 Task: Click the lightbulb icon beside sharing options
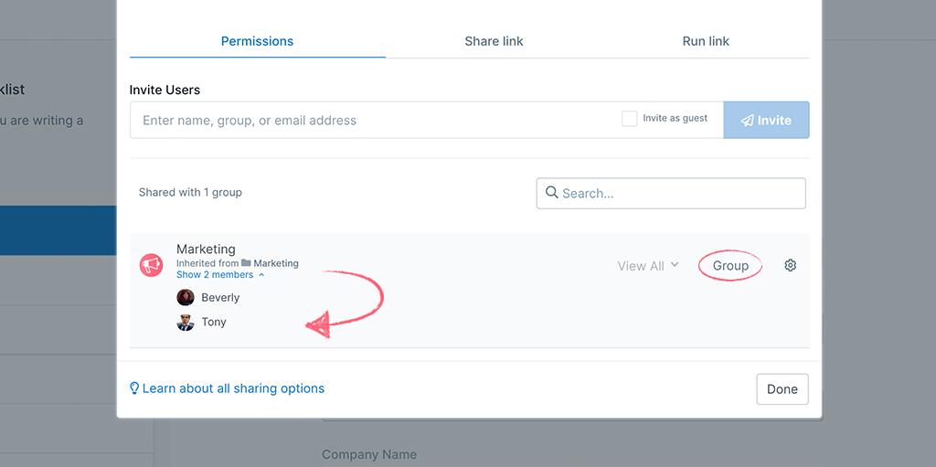(134, 388)
